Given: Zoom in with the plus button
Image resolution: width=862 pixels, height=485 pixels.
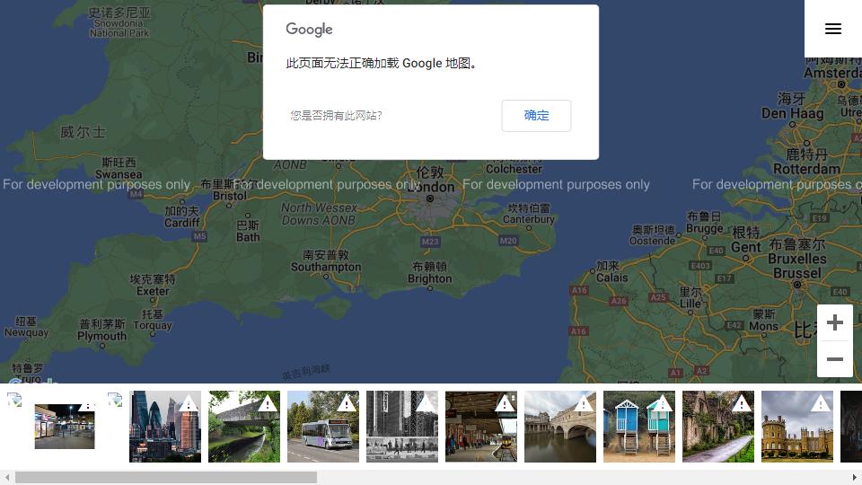Looking at the screenshot, I should pyautogui.click(x=834, y=322).
